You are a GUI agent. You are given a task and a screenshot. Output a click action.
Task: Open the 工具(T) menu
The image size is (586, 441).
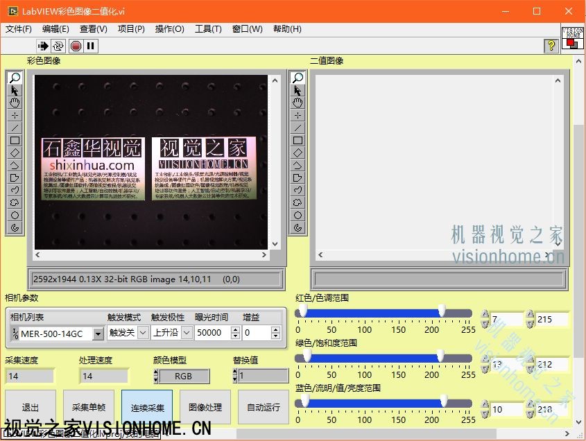click(x=208, y=29)
